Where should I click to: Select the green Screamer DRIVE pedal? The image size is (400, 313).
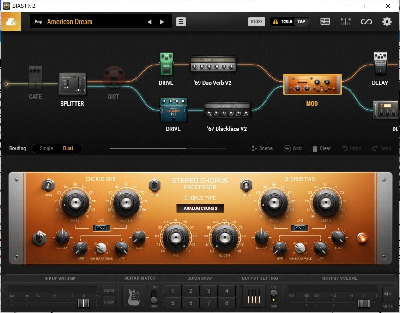coord(166,64)
